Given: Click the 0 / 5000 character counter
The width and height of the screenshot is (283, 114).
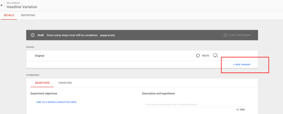Looking at the screenshot, I should 240,110.
